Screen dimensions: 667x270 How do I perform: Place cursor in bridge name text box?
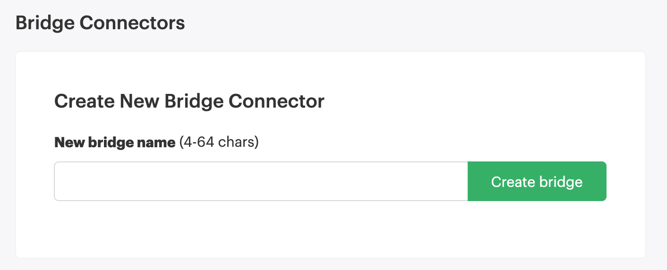[x=261, y=181]
